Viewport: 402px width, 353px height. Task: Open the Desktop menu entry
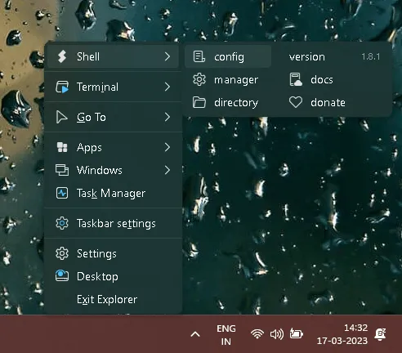tap(113, 276)
